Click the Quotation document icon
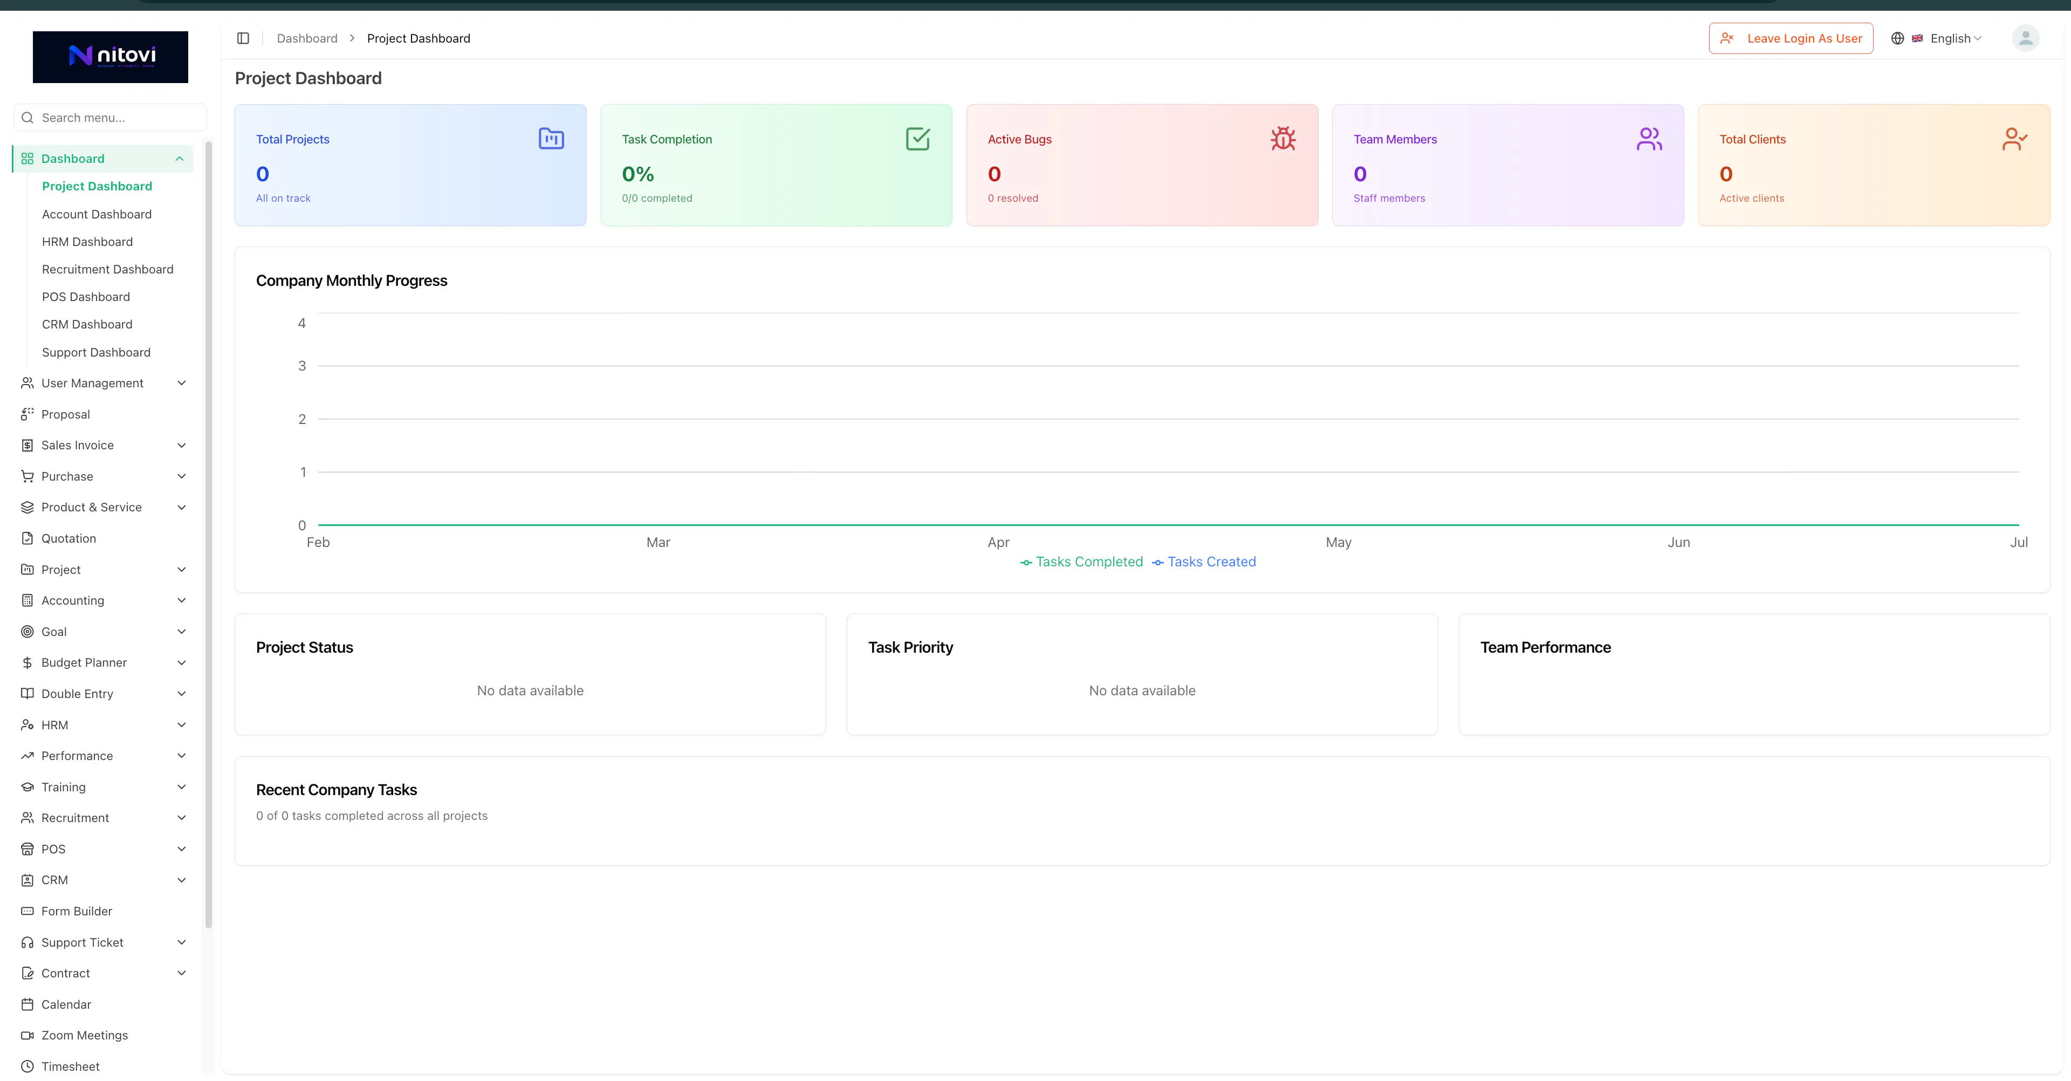Viewport: 2071px width, 1081px height. point(28,539)
